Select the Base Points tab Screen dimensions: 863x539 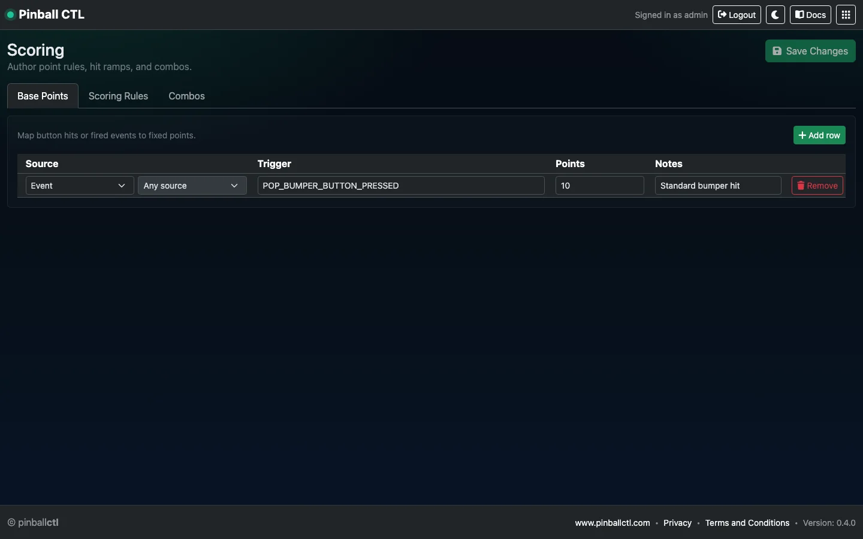42,96
